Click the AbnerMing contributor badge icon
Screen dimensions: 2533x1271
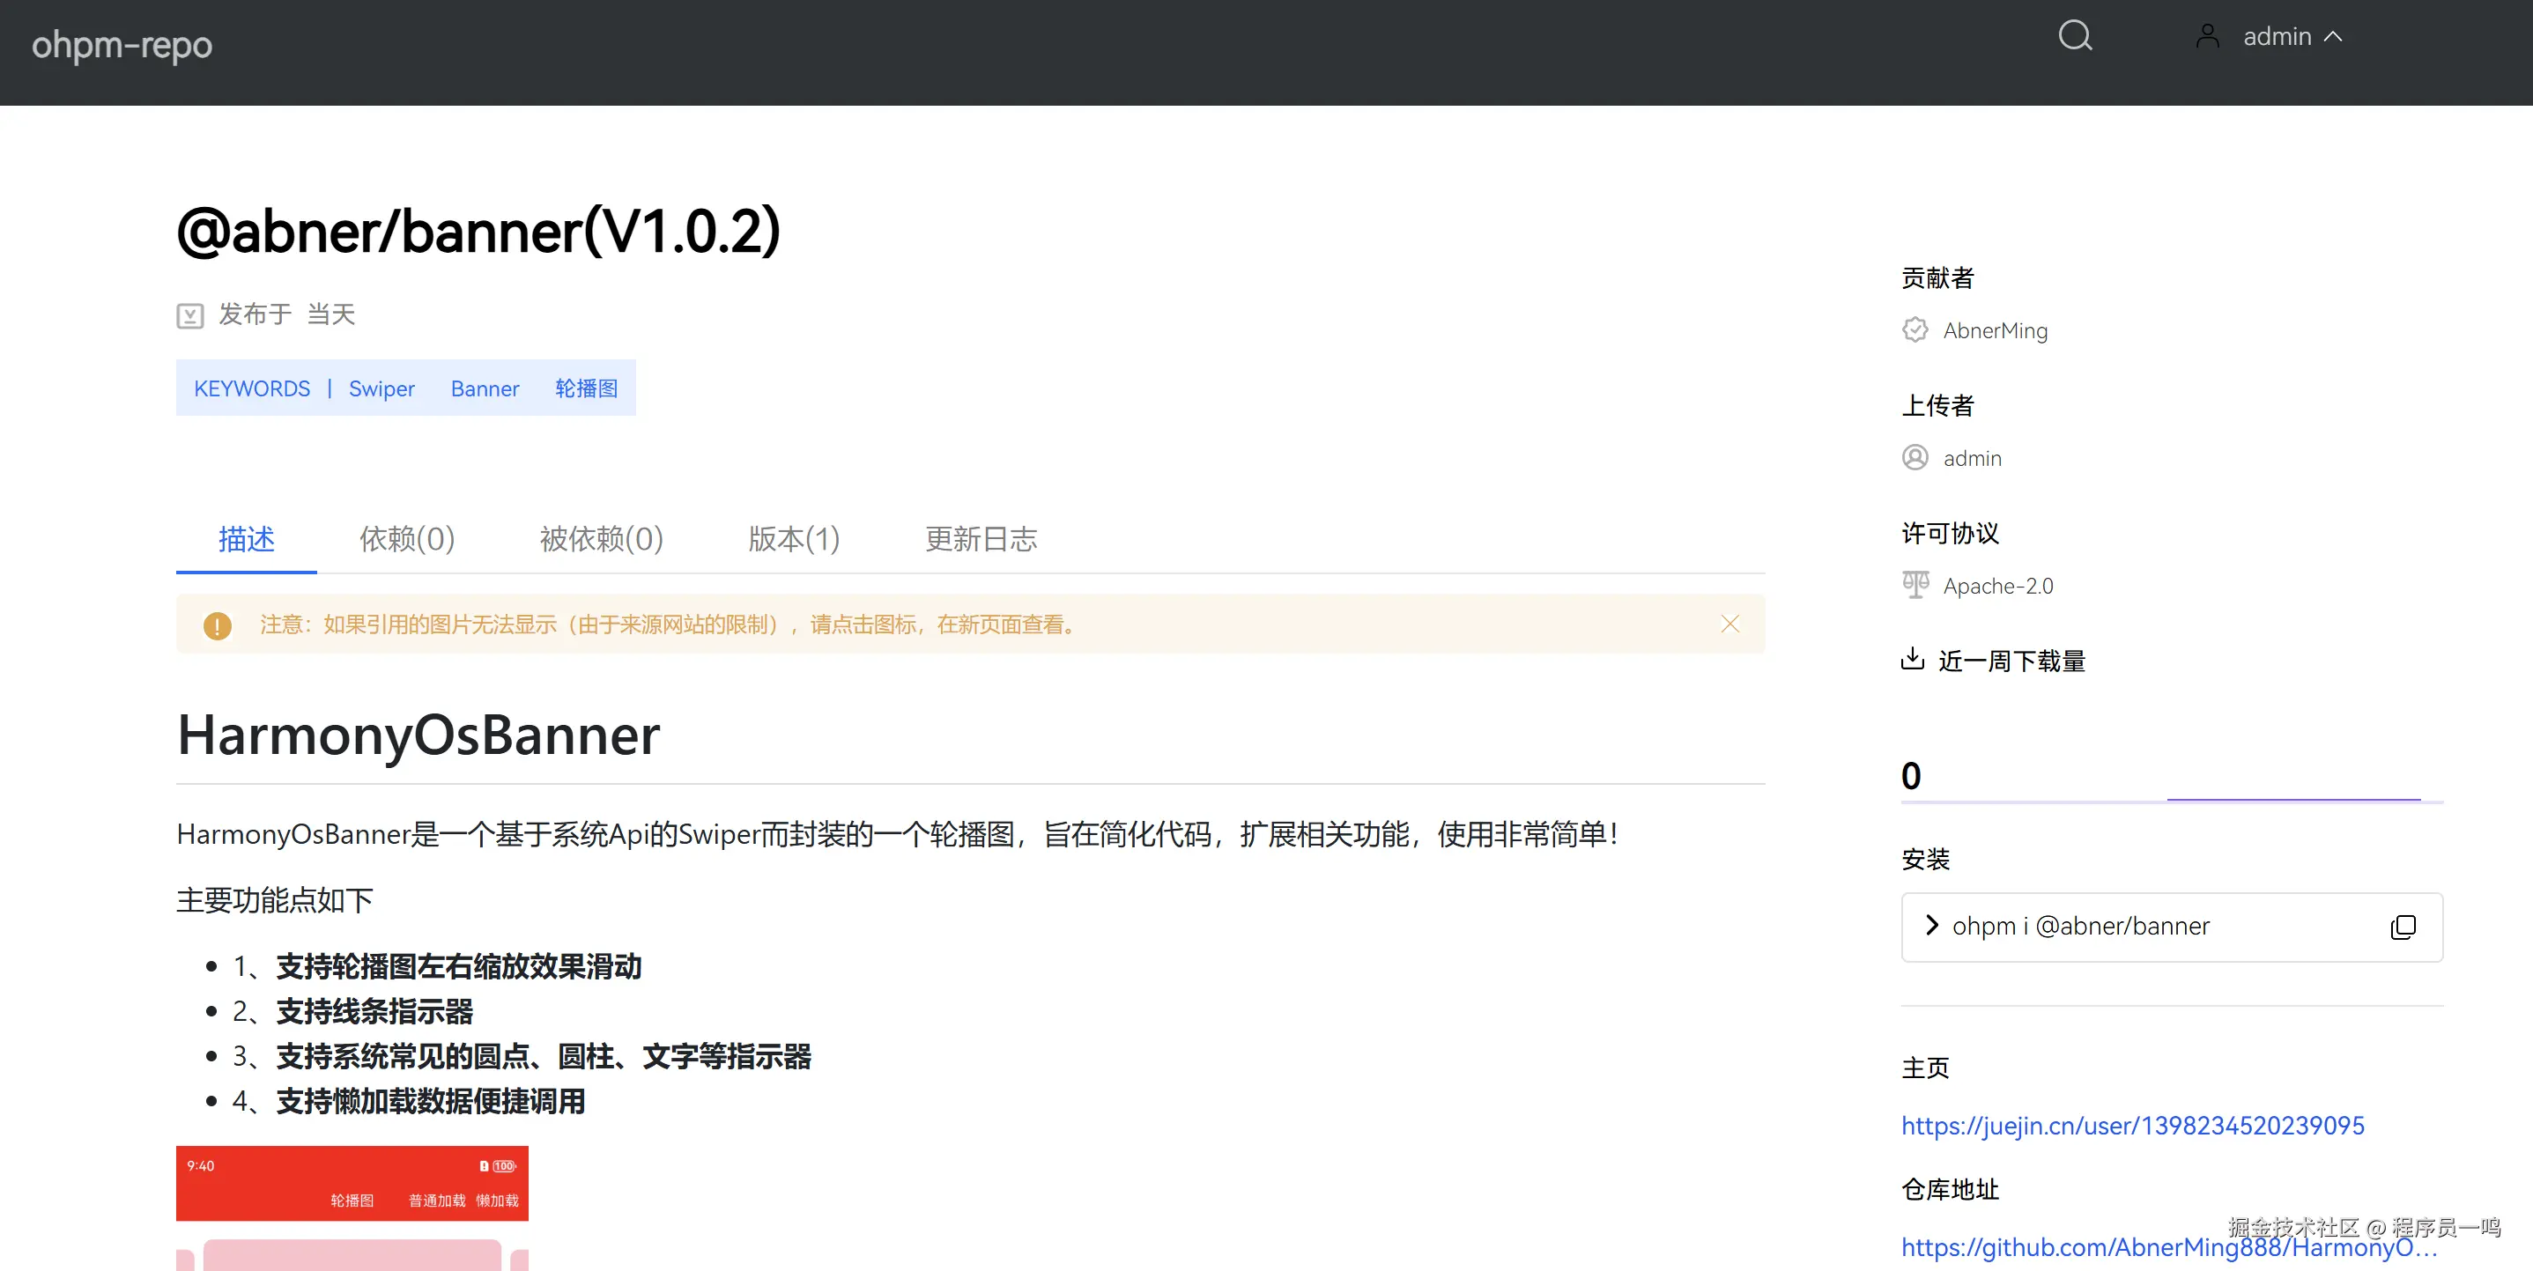1915,330
